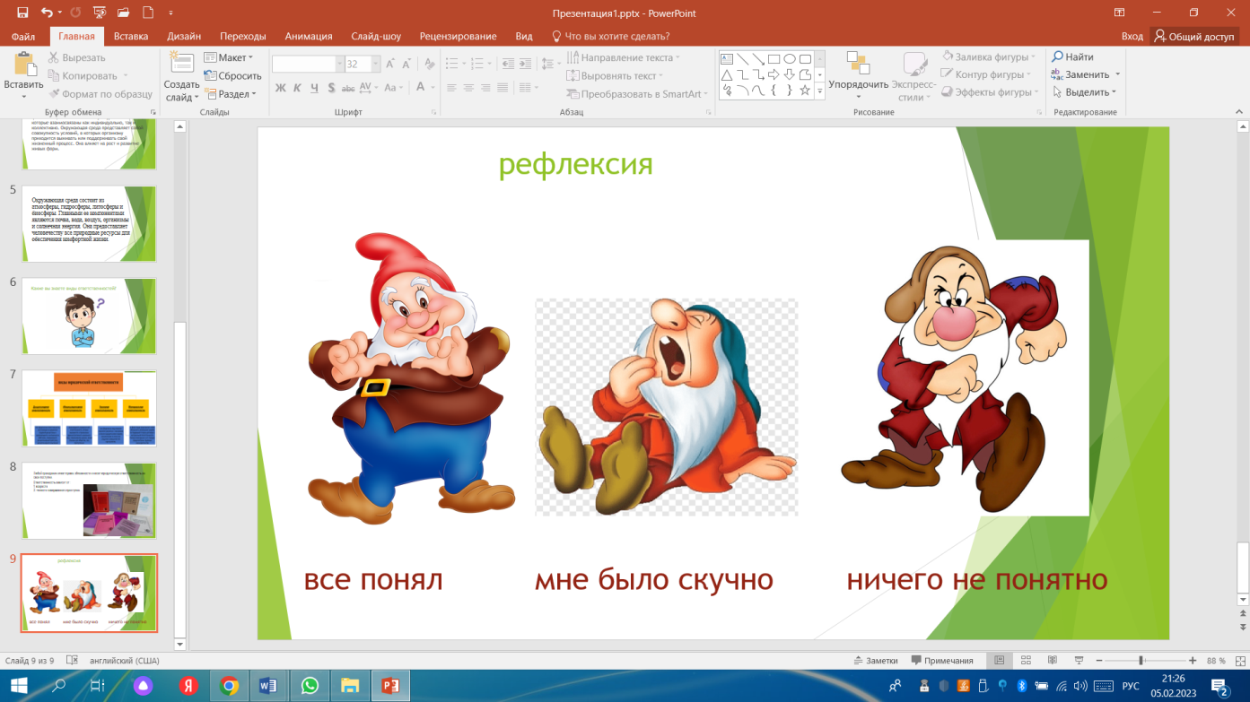Expand the Replace (Заменить) dropdown arrow
The width and height of the screenshot is (1250, 702).
1117,75
